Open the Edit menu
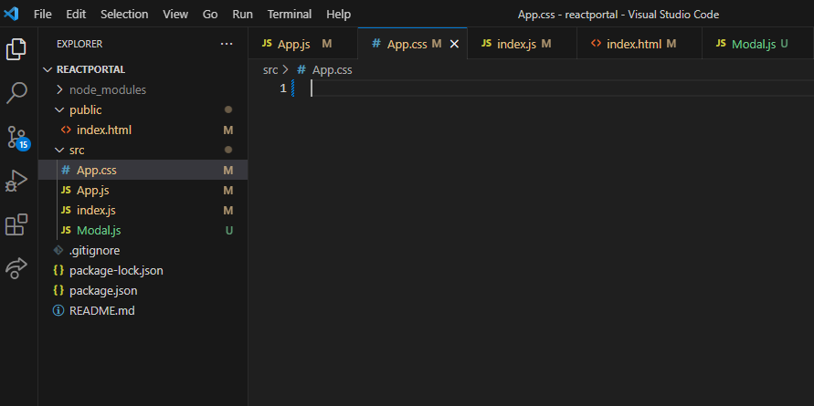 click(76, 14)
